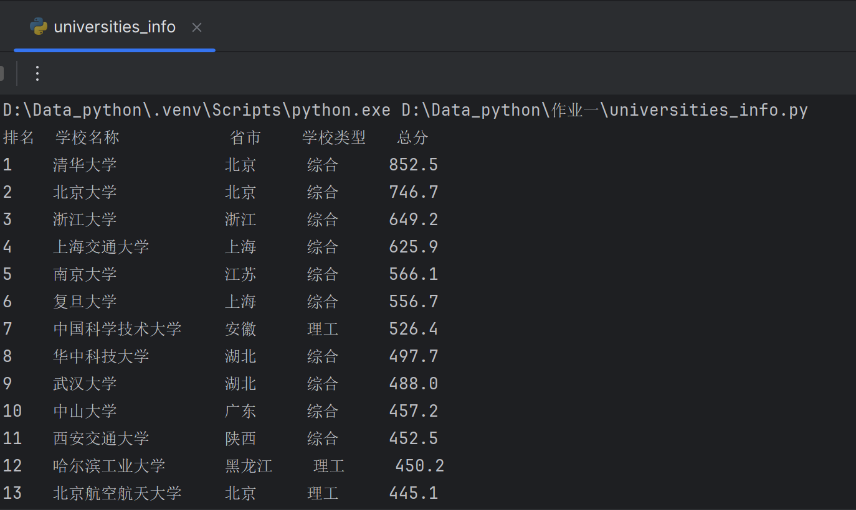Click the school name 中国科学技术大学
The image size is (856, 510).
(117, 329)
